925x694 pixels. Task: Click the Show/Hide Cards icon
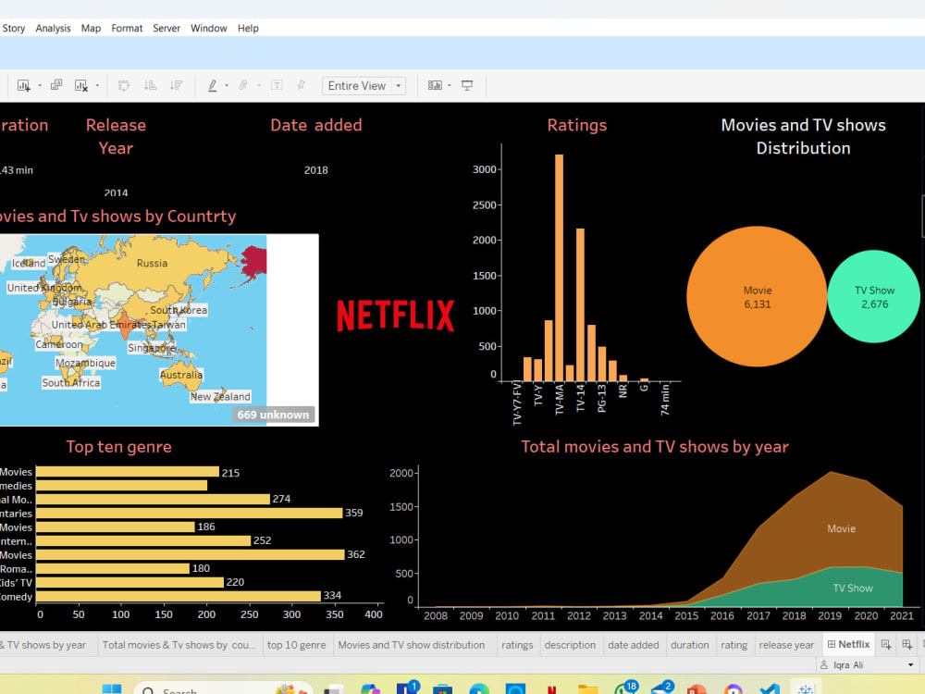coord(433,85)
